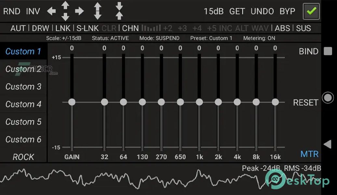Screen dimensions: 337x195
Task: Click the GAIN slider knob
Action: pyautogui.click(x=72, y=102)
